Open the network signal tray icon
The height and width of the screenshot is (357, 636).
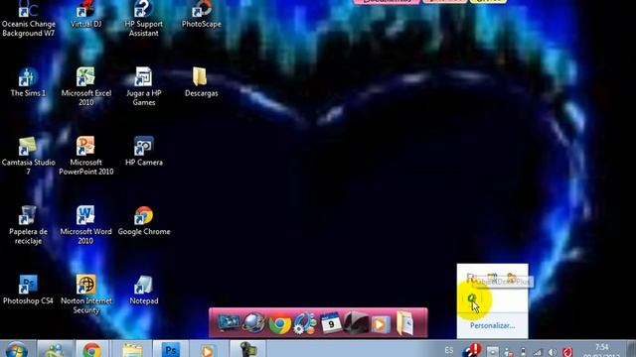538,352
